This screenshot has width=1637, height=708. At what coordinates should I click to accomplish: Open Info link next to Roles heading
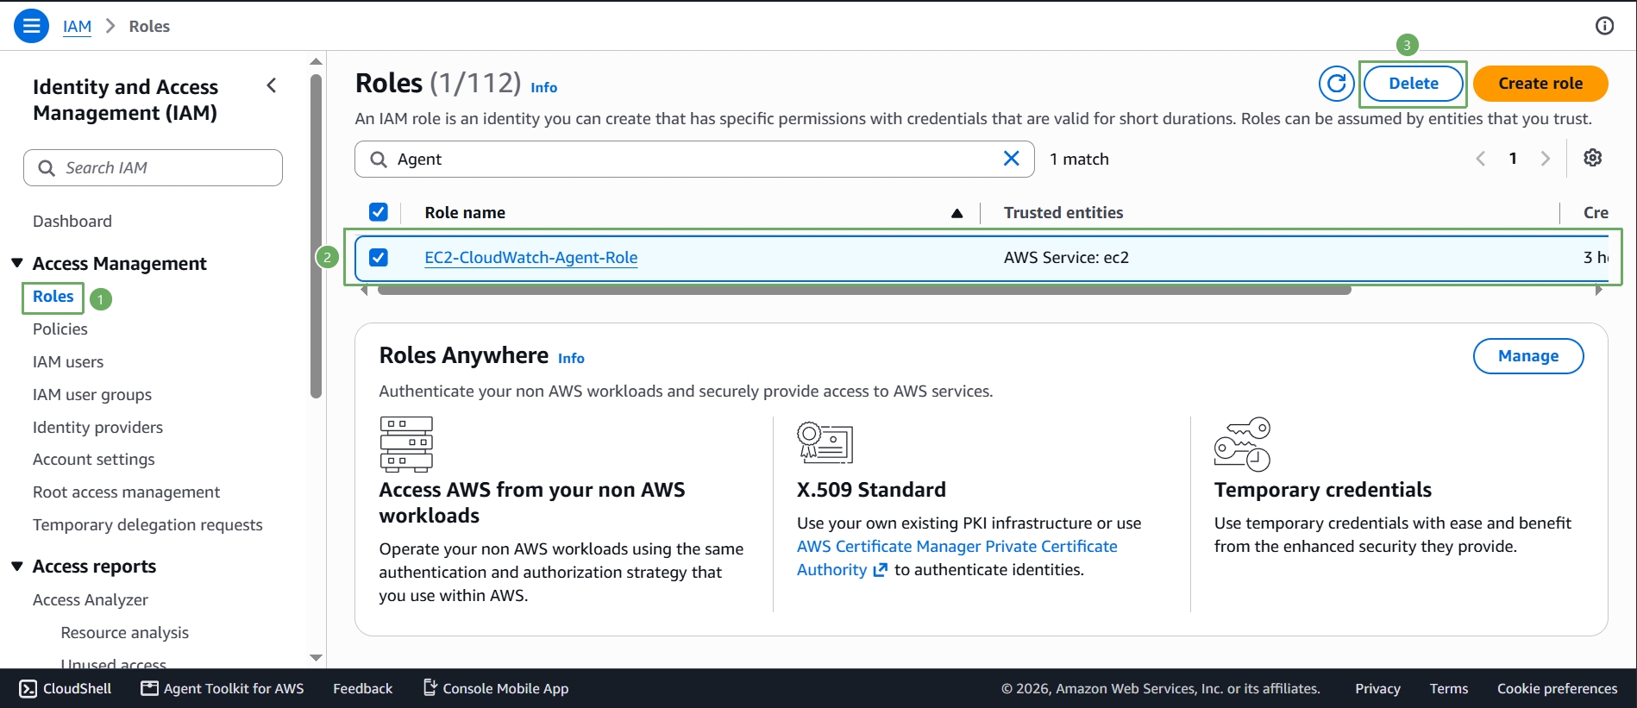pos(544,88)
